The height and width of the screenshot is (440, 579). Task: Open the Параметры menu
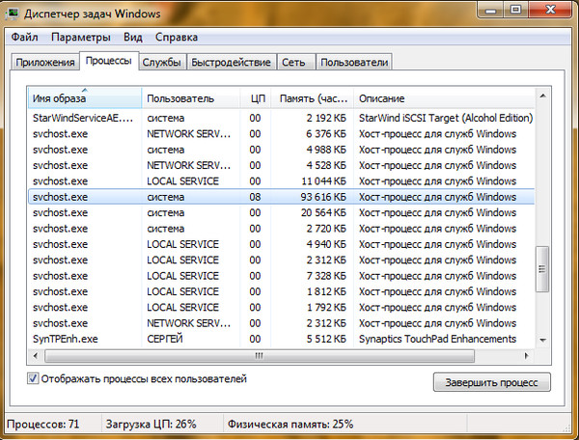point(80,38)
